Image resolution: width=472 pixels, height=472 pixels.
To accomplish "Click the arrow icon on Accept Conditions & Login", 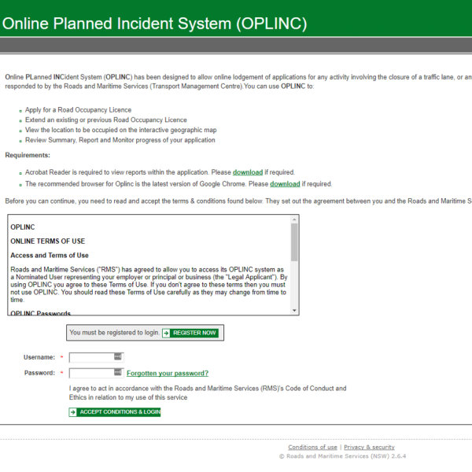I will coord(73,411).
